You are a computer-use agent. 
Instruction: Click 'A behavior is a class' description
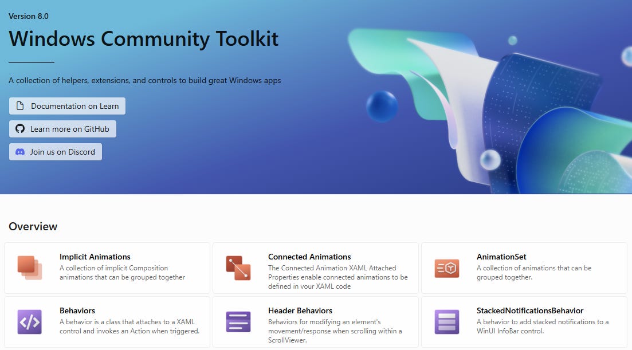pos(129,327)
